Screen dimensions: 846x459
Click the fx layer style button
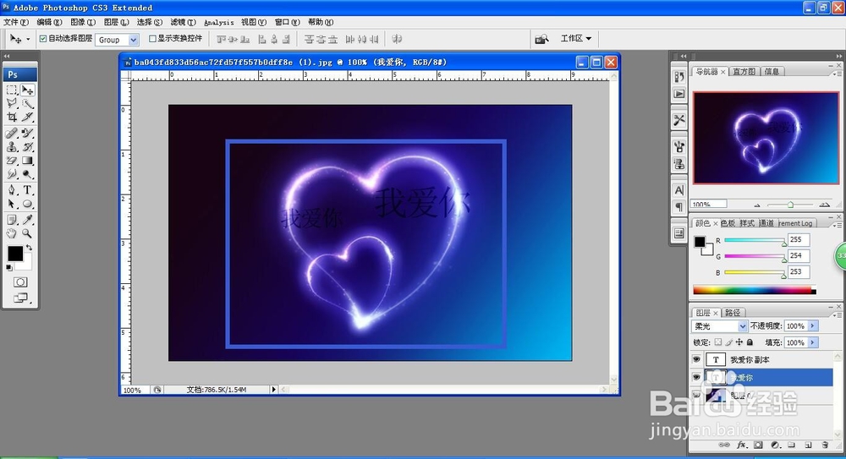pyautogui.click(x=742, y=445)
